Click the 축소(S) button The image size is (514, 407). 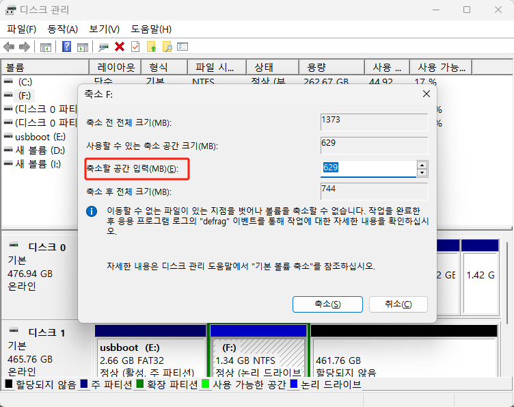point(327,304)
